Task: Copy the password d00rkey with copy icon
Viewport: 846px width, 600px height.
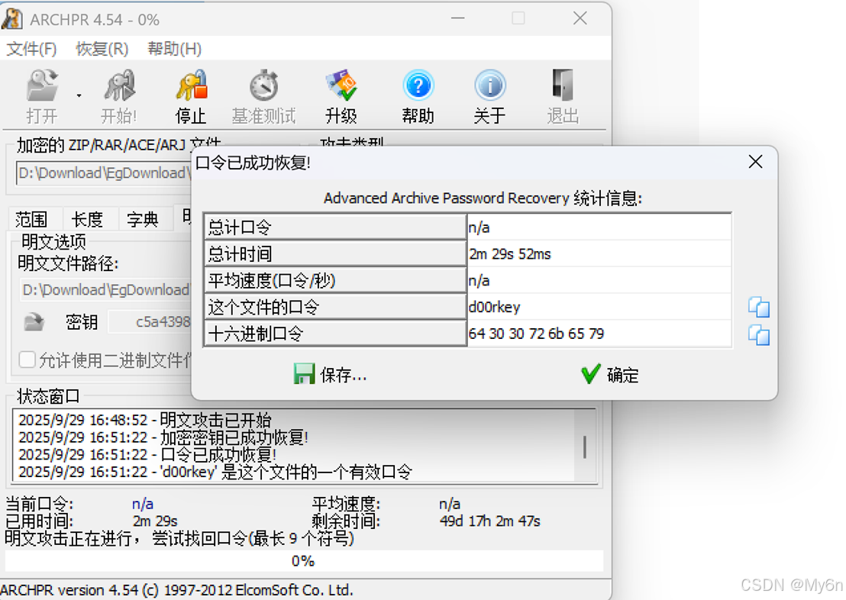Action: pos(759,307)
